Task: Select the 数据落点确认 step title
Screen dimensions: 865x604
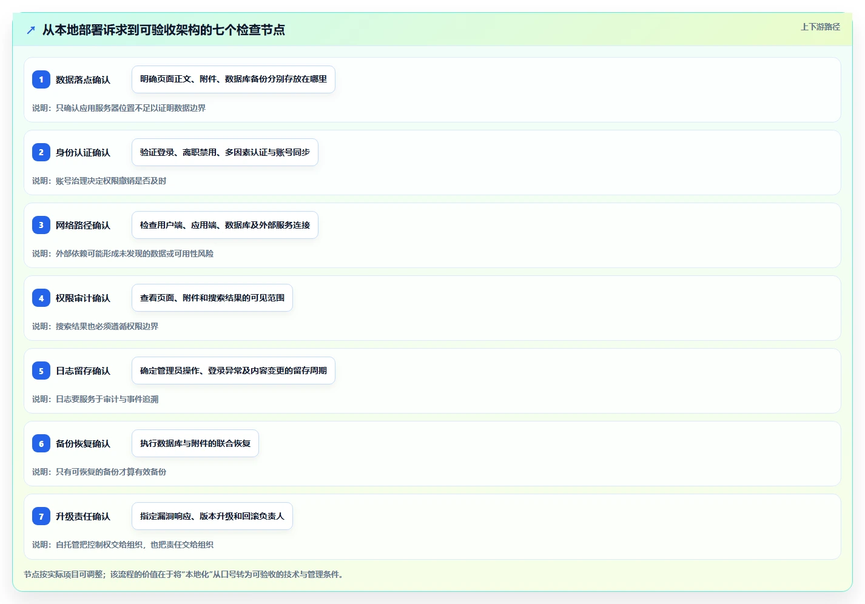Action: tap(83, 79)
